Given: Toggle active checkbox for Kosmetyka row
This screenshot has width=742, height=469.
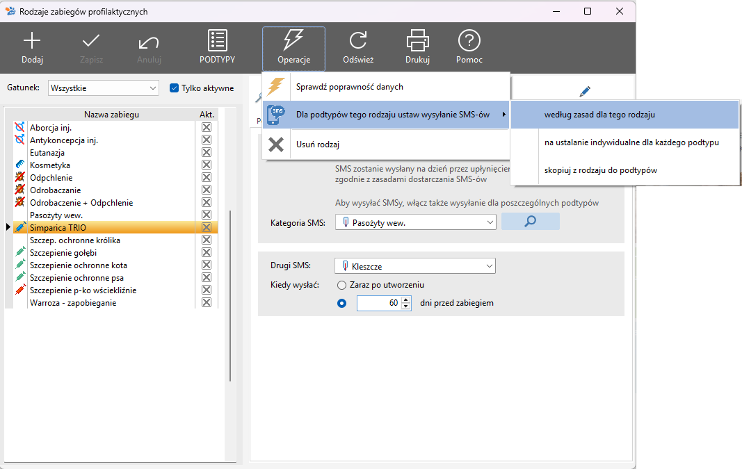Looking at the screenshot, I should (x=207, y=165).
